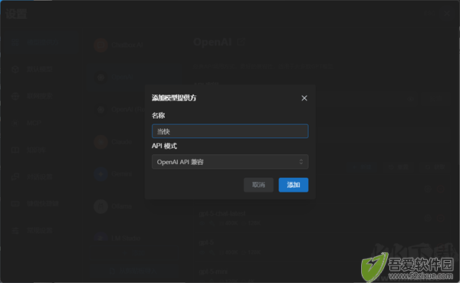The width and height of the screenshot is (460, 283).
Task: Open the API 模式 dropdown
Action: 230,162
